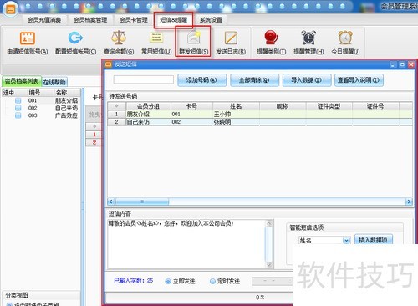This screenshot has width=418, height=306.
Task: Open the 姓名 smart SMS dropdown
Action: click(346, 240)
